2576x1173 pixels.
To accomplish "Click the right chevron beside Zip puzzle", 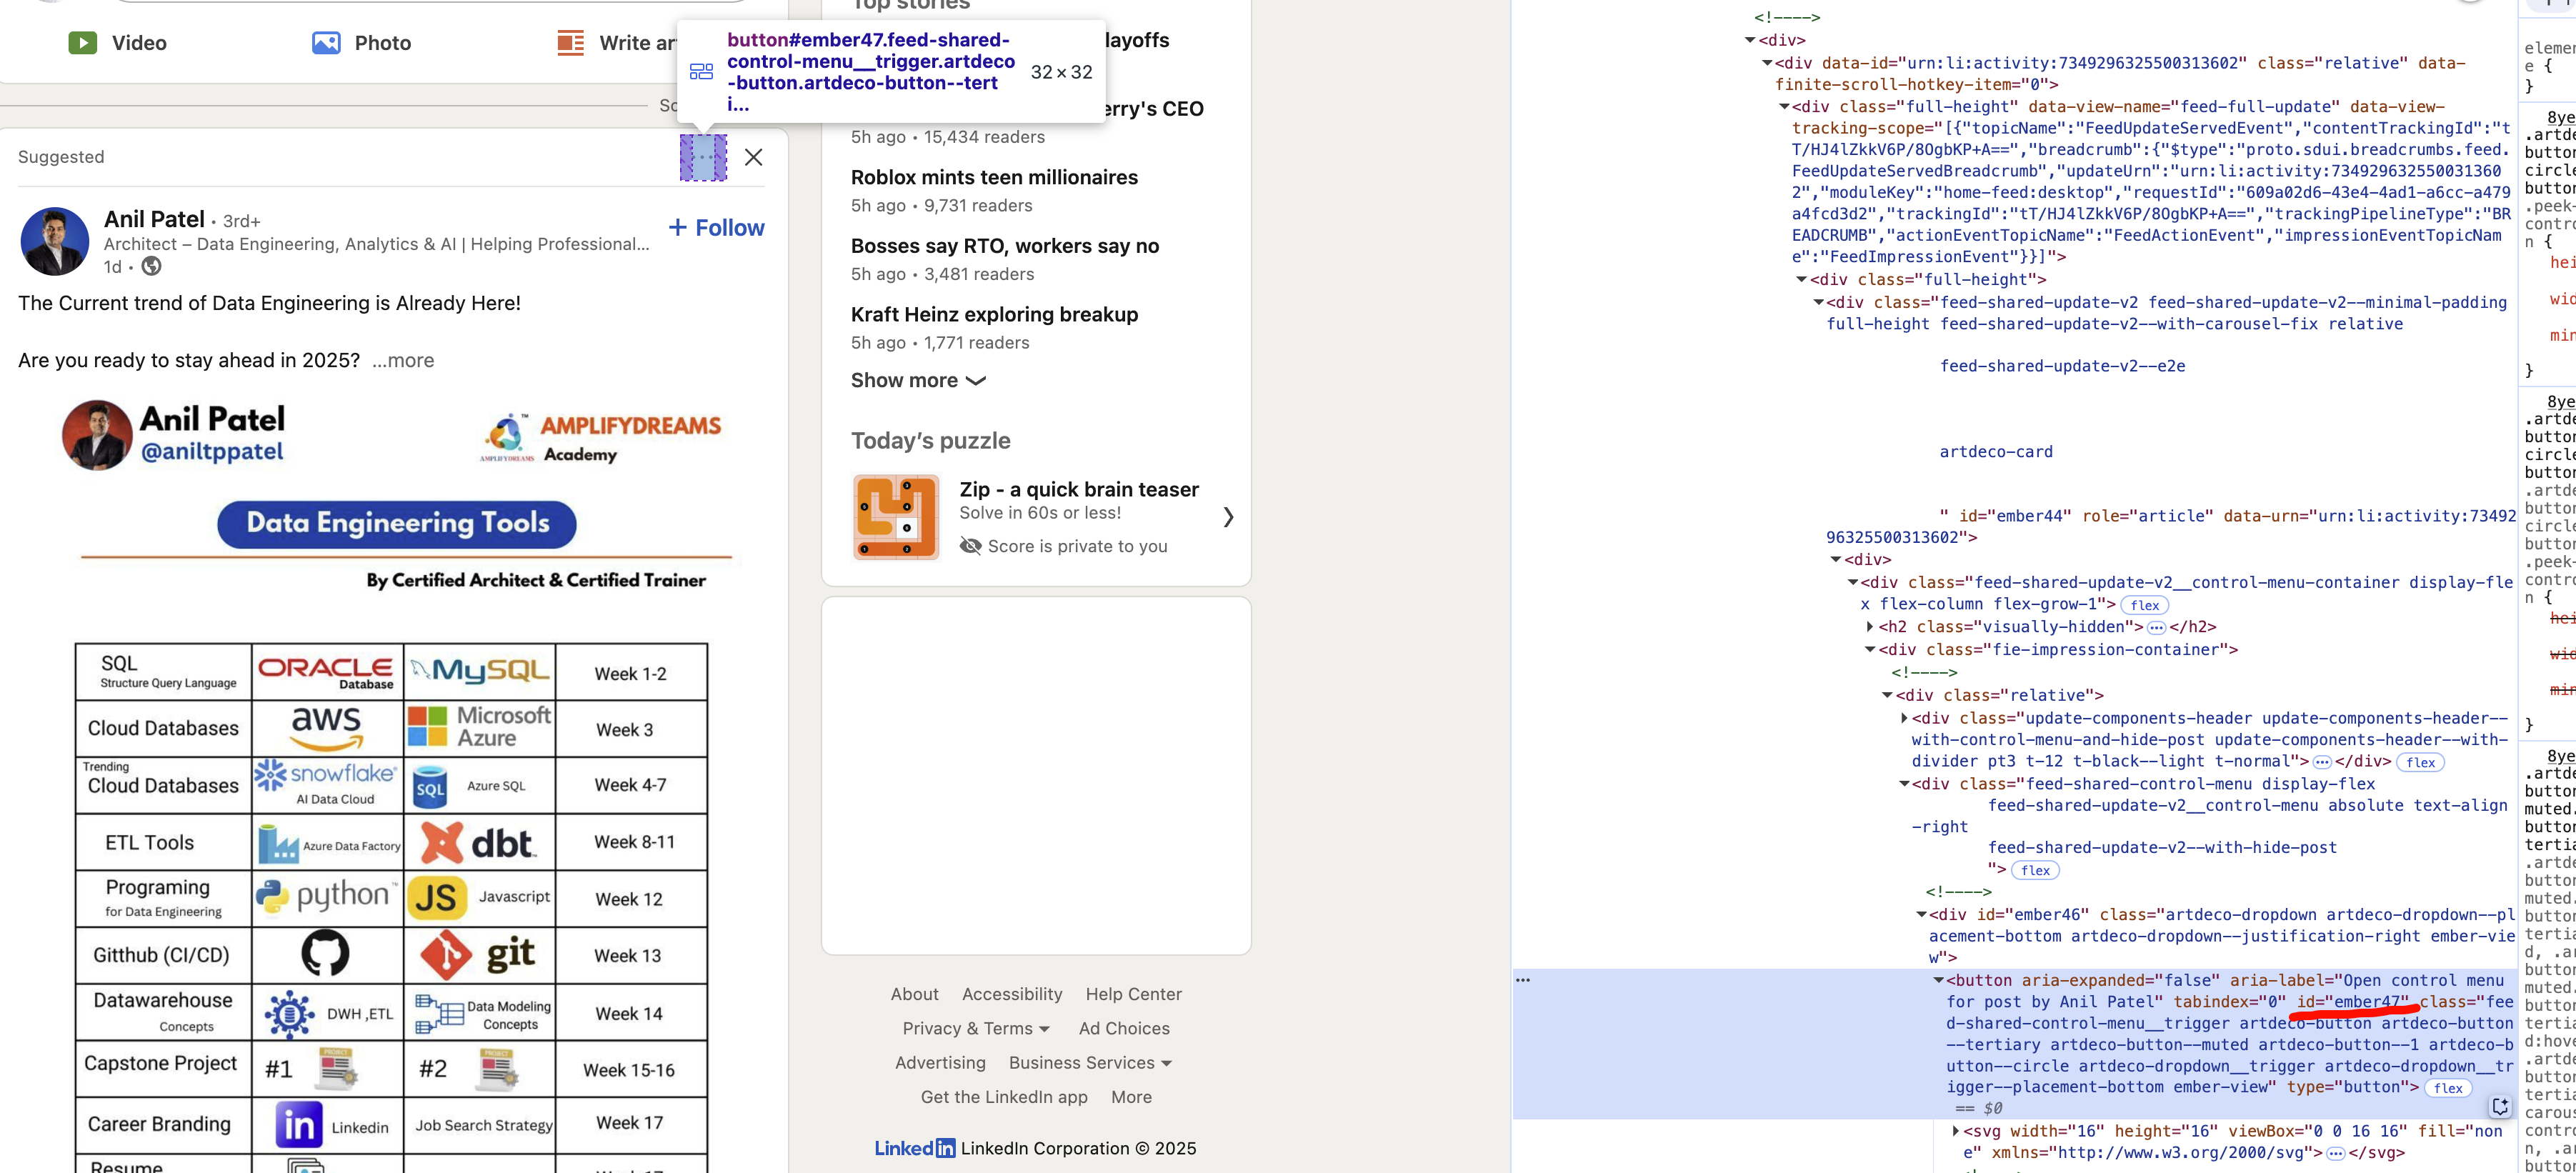I will (x=1228, y=517).
